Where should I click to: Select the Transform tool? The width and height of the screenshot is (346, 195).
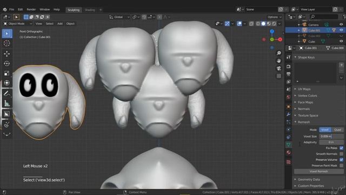point(7,83)
